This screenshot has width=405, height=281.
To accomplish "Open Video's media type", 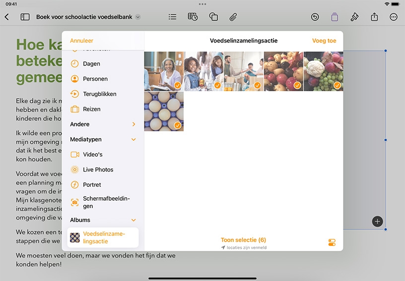I will 103,155.
